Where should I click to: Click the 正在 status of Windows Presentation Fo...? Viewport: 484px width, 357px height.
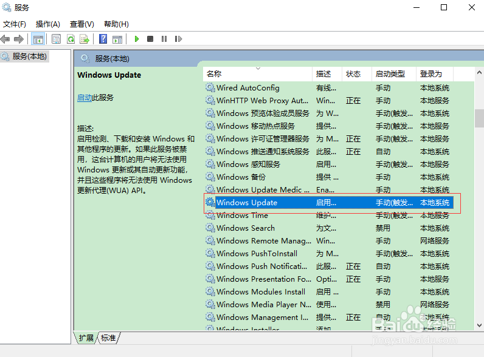point(353,279)
